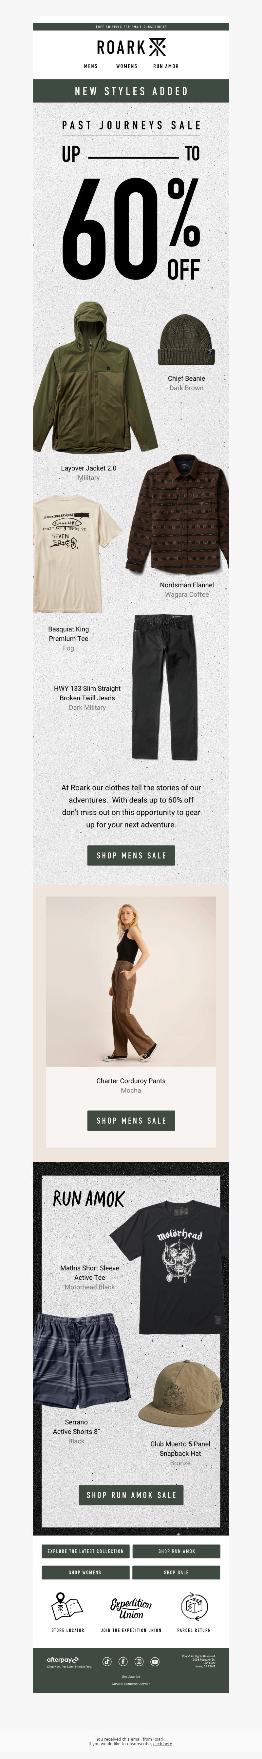Click the first Shop Mens Sale button
Viewport: 262px width, 1759px height.
pyautogui.click(x=131, y=855)
